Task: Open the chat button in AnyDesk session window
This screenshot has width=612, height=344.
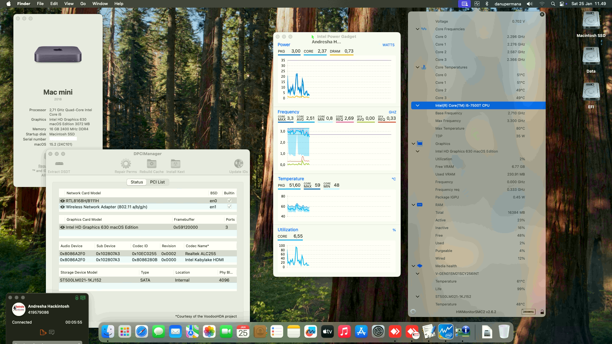Action: 52,332
